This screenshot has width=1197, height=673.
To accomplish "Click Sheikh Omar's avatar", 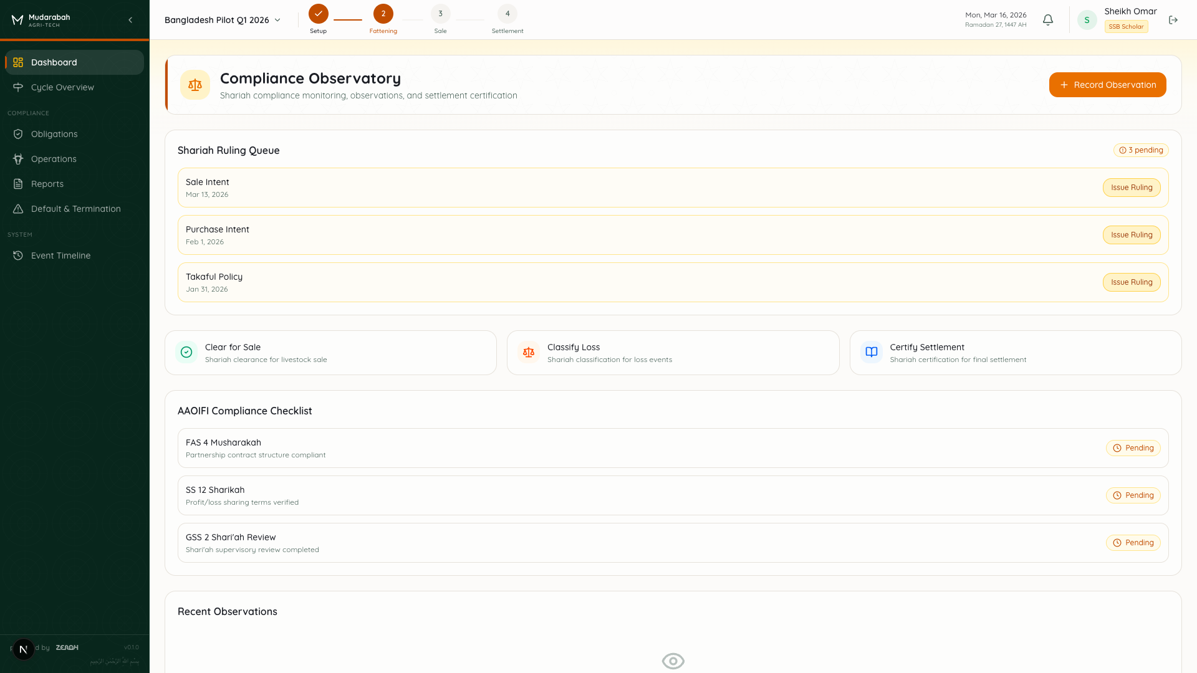I will pos(1087,19).
